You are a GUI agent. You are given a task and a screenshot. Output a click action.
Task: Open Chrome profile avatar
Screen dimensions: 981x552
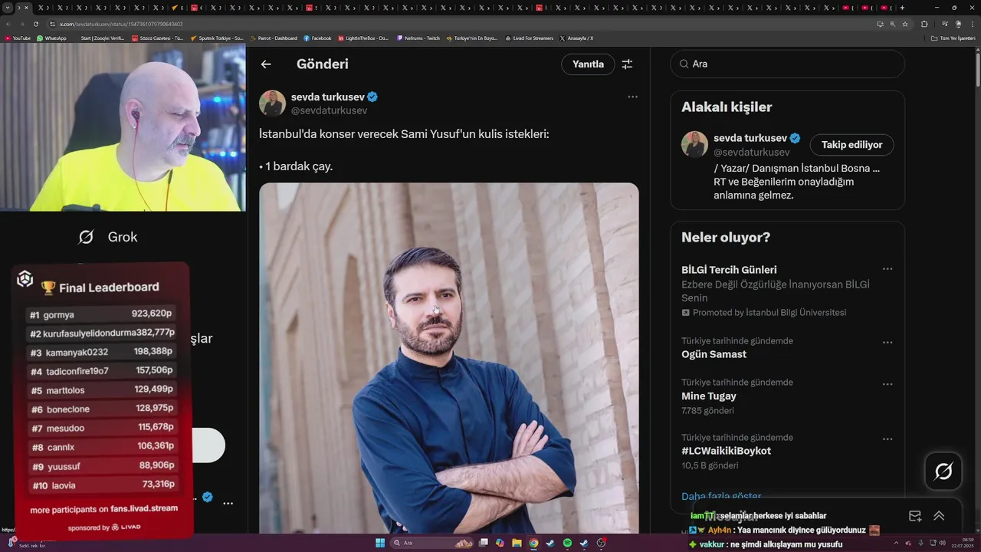point(958,24)
